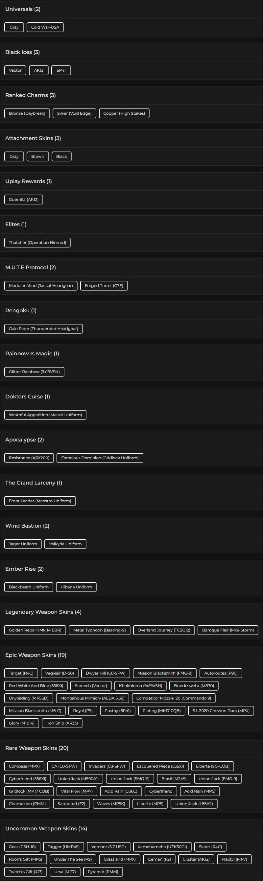The image size is (263, 881).
Task: Click the Khokhloma (9x19VSN) epic skin
Action: click(x=141, y=686)
